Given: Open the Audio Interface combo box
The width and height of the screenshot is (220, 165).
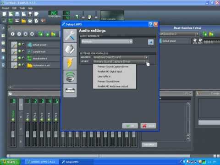Looking at the screenshot, I should pos(107,42).
